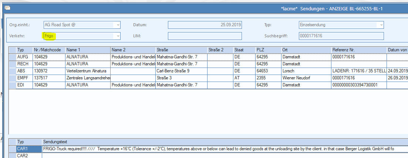Image resolution: width=408 pixels, height=158 pixels.
Task: Click the FRIGO-Truck required shipment text
Action: tap(225, 149)
